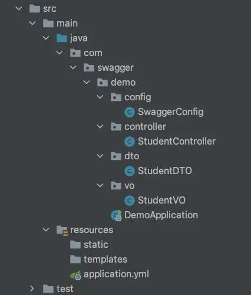Select the DemoApplication class name
This screenshot has height=295, width=251.
161,215
